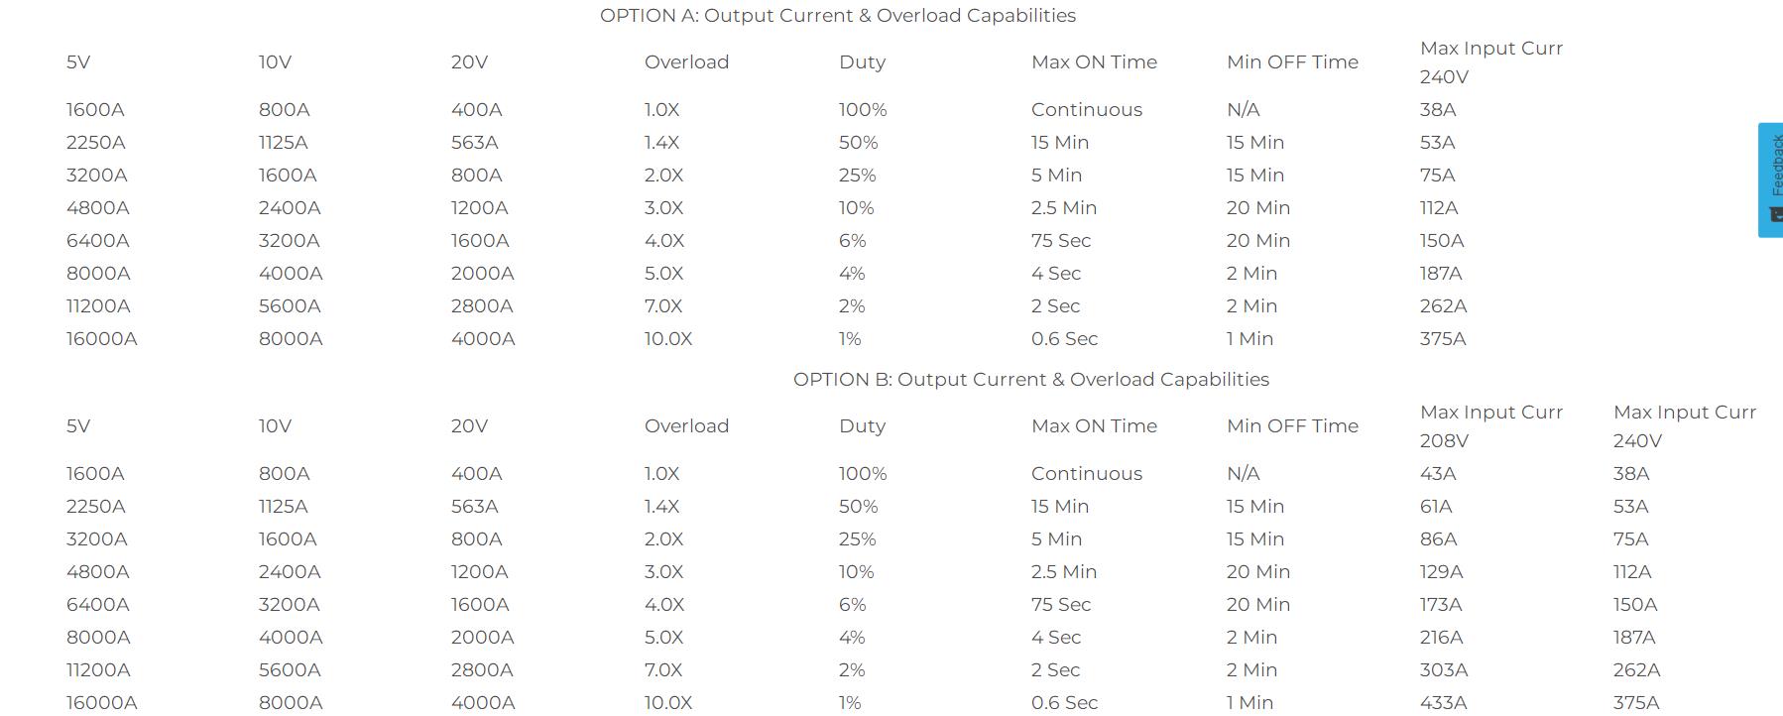Click the 61A input current value
The image size is (1783, 716).
[1436, 507]
